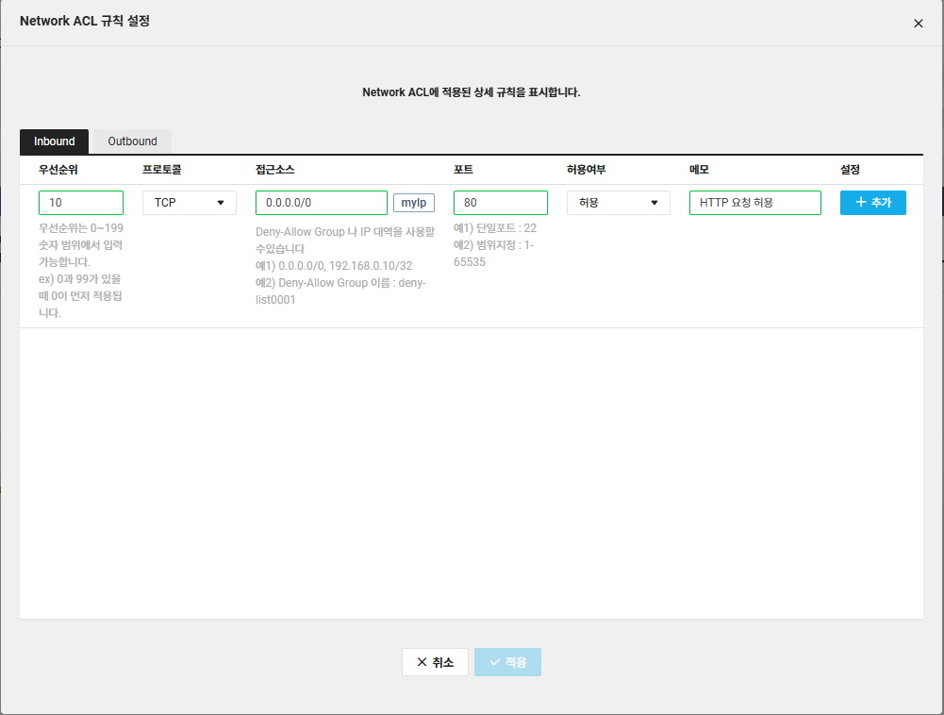Switch to the Outbound tab
This screenshot has width=944, height=715.
[x=132, y=141]
